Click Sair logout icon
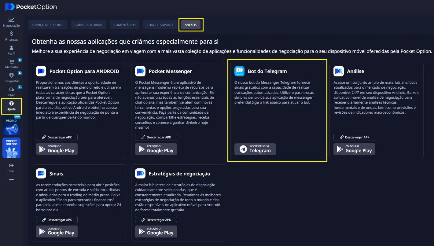The image size is (434, 246). [x=11, y=165]
